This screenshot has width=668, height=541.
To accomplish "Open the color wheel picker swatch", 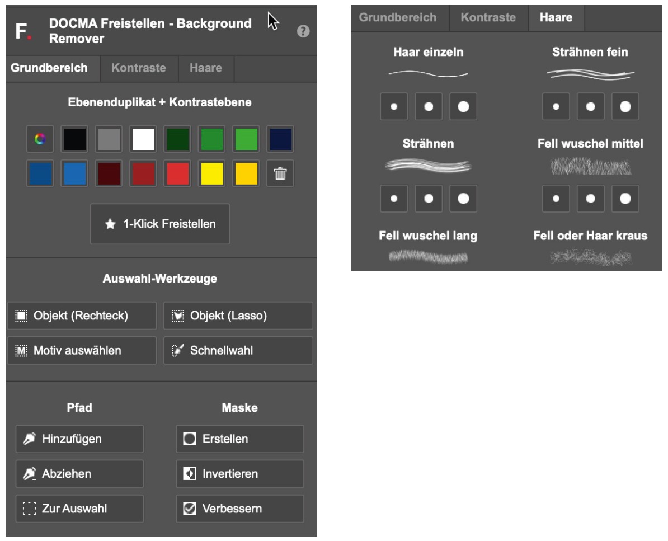I will click(x=39, y=140).
